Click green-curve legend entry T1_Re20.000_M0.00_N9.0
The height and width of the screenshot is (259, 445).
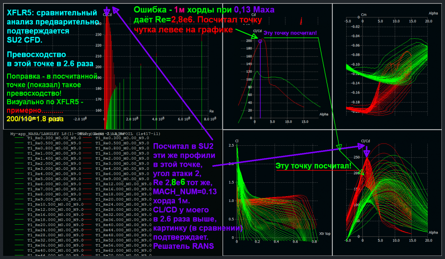tap(55, 225)
